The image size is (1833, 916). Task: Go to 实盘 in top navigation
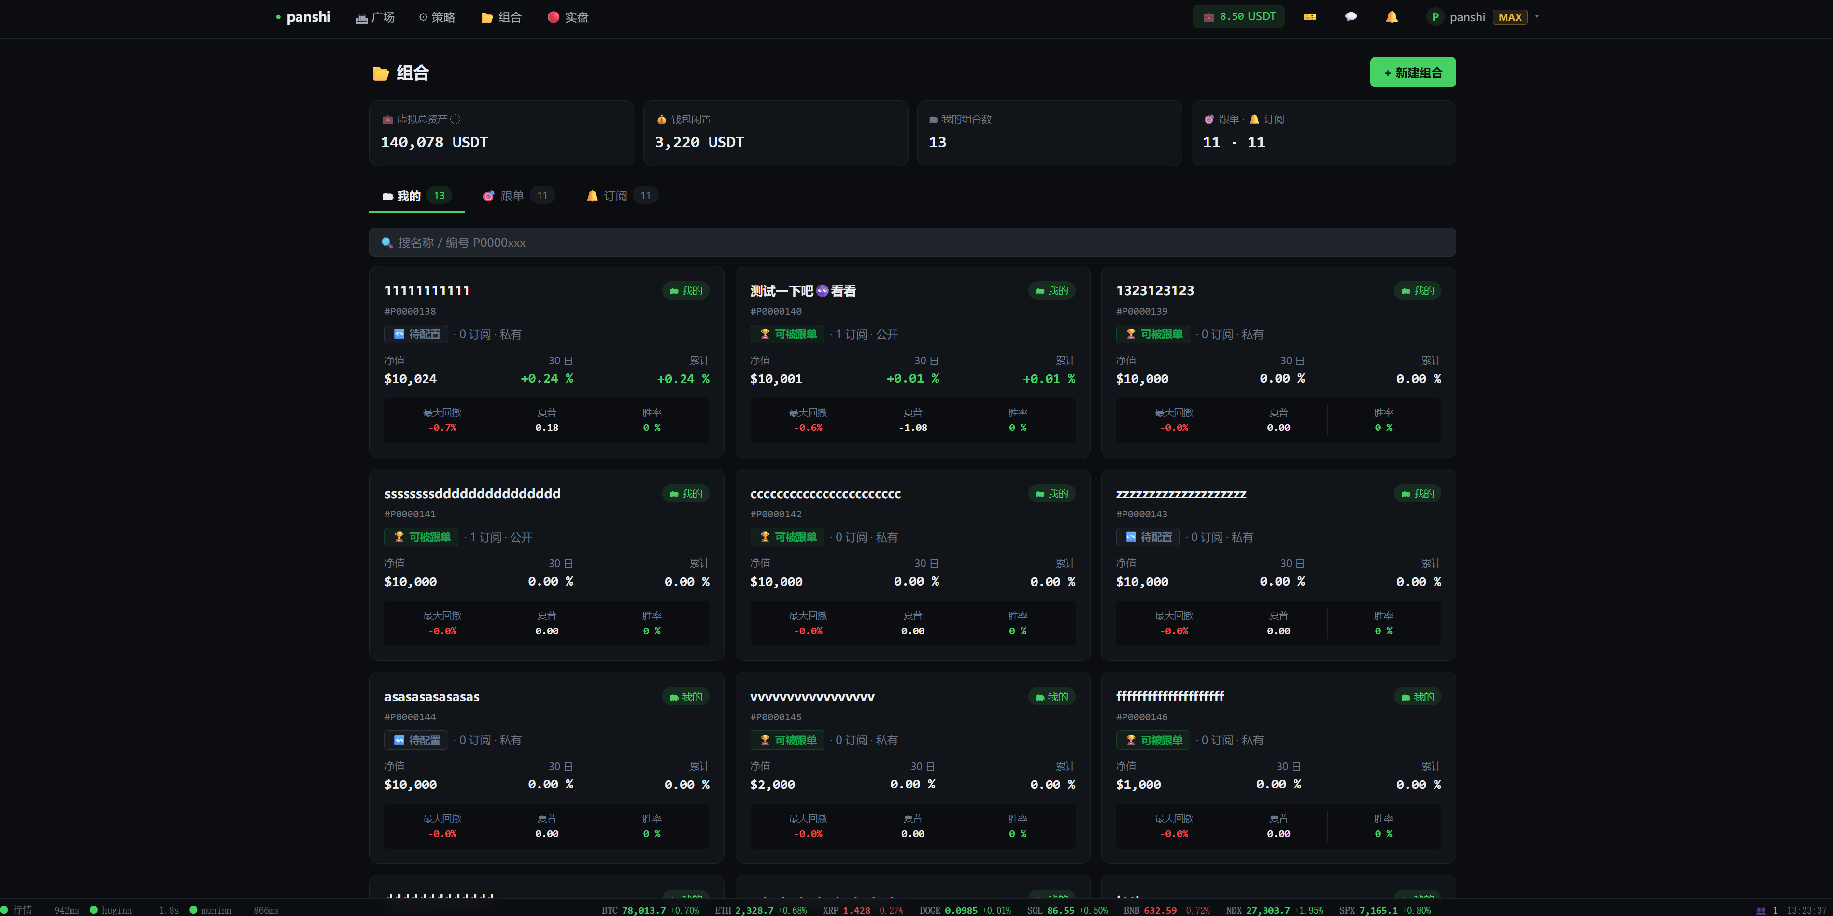(x=568, y=17)
